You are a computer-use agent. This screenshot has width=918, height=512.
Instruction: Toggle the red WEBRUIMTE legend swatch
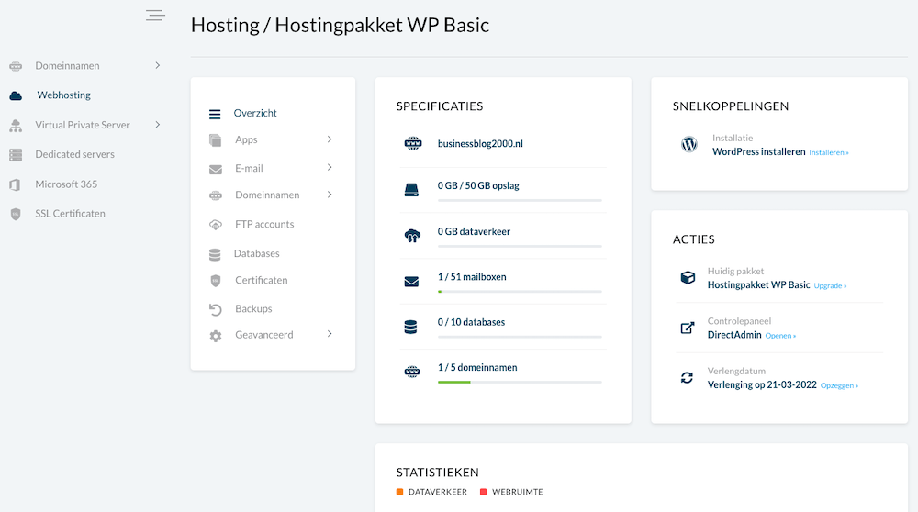pos(483,492)
